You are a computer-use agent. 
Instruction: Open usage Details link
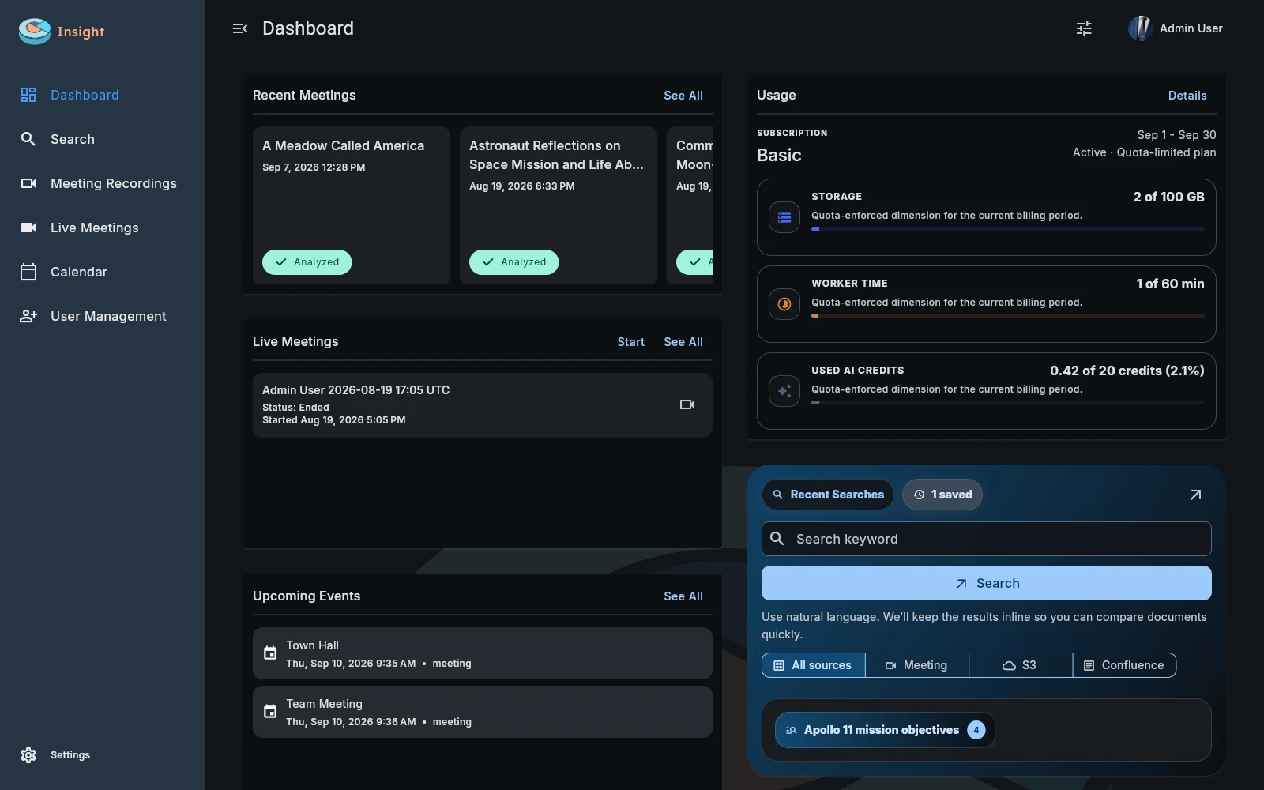(x=1187, y=96)
